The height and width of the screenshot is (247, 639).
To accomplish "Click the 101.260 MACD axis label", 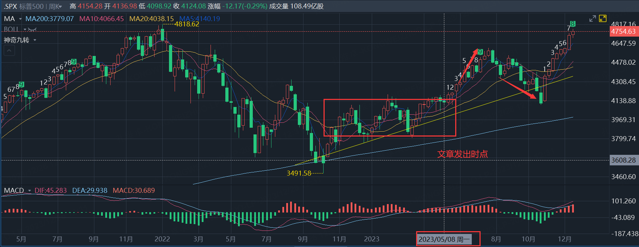I will [624, 201].
